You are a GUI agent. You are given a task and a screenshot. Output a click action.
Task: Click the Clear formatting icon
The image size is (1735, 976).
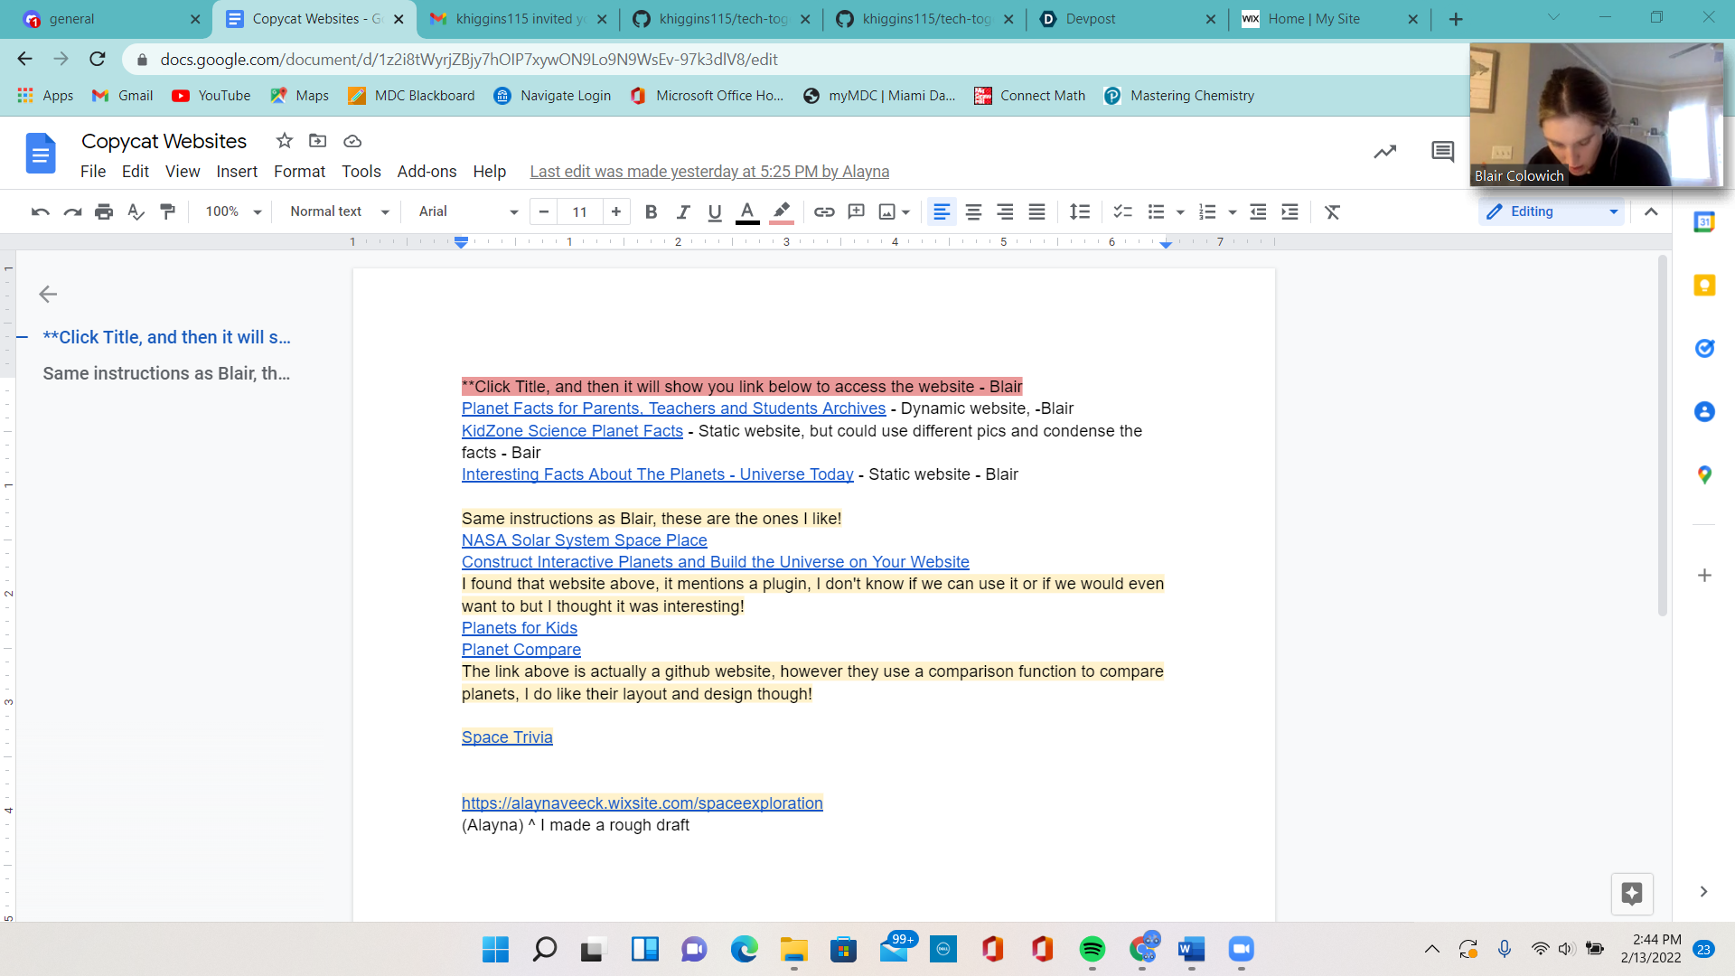[x=1332, y=211]
